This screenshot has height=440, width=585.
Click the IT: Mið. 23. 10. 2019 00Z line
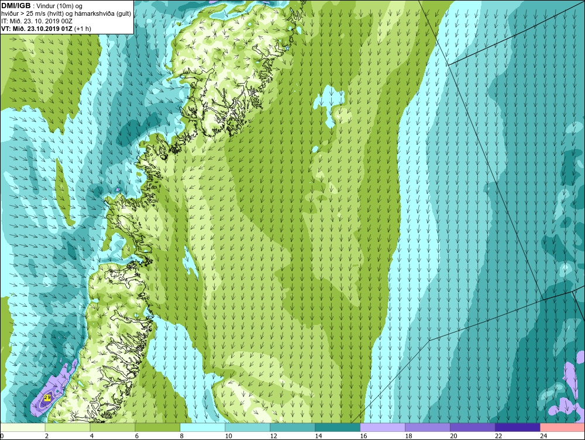36,21
